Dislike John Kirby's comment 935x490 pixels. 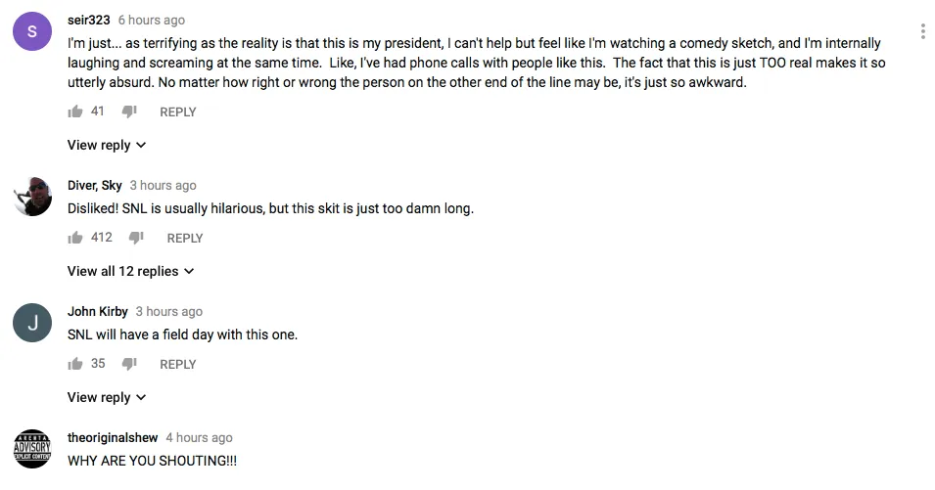129,364
